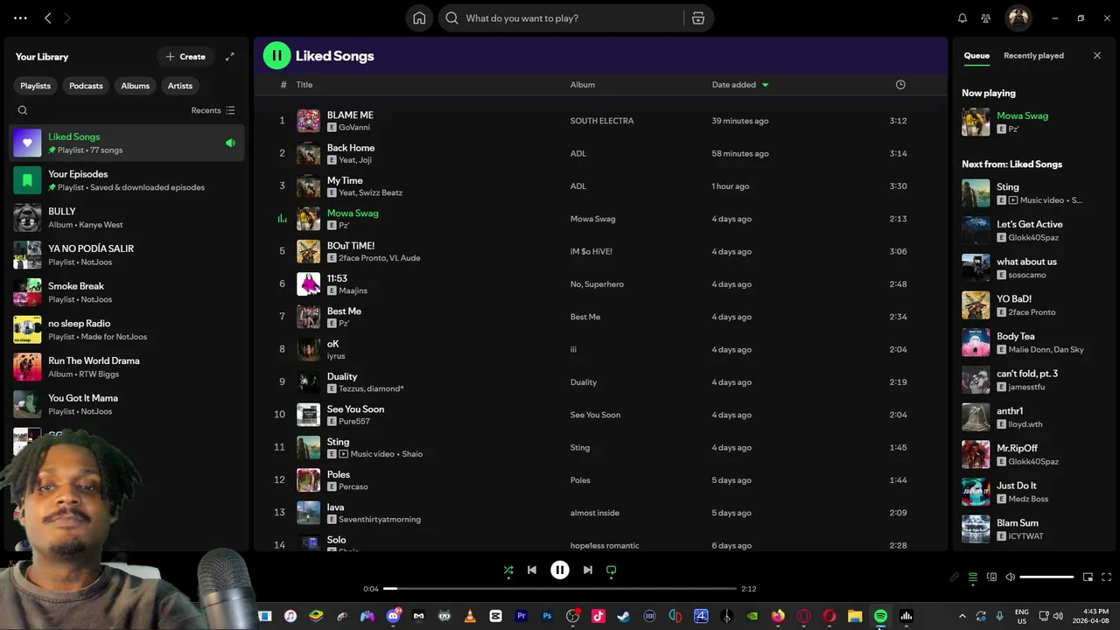
Task: Filter library by Albums
Action: click(x=136, y=86)
